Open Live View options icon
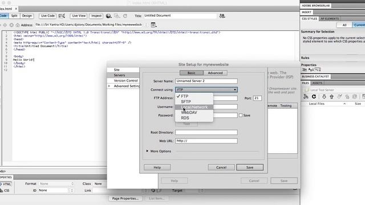 click(x=153, y=24)
